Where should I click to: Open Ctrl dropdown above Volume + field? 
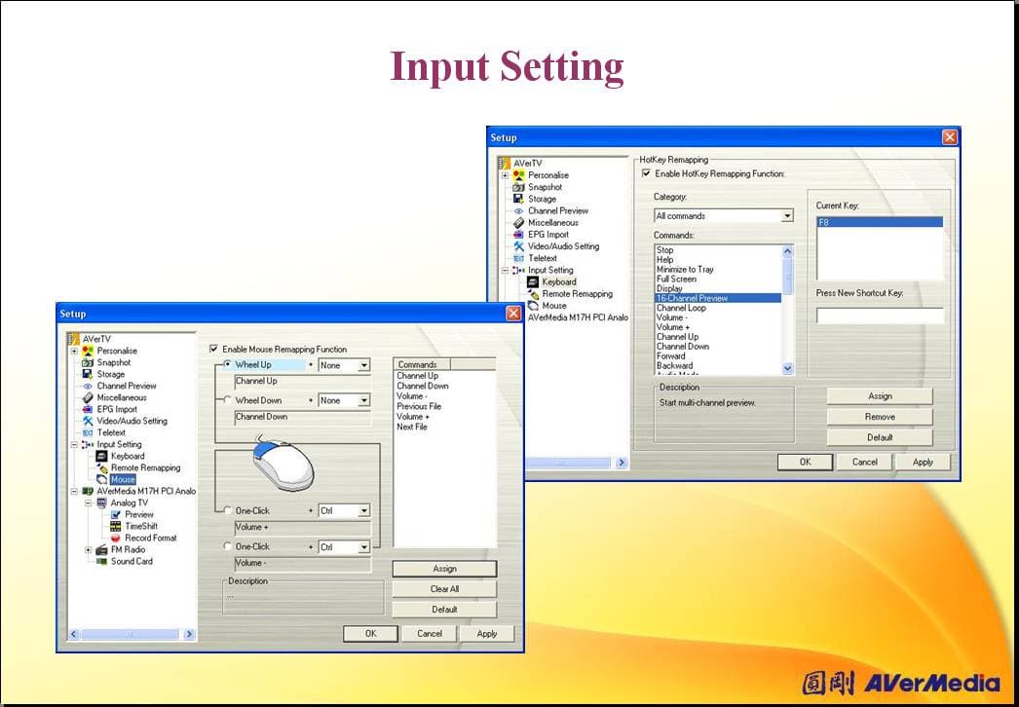(x=364, y=511)
